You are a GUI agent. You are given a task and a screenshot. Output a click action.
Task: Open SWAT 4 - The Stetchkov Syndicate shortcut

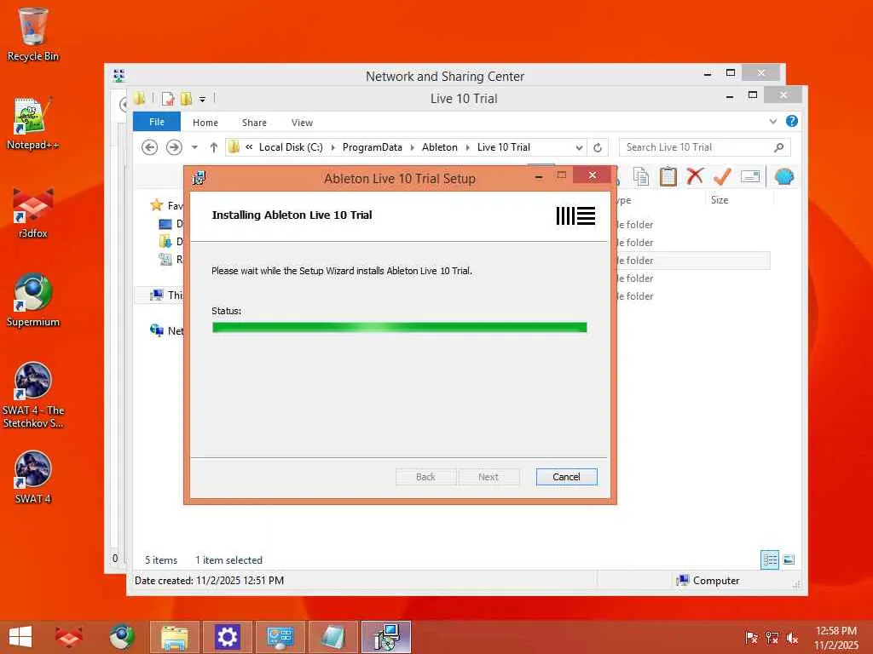point(33,395)
